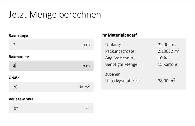
Task: Click the 'in m' unit in Raumlänge
Action: (x=86, y=45)
